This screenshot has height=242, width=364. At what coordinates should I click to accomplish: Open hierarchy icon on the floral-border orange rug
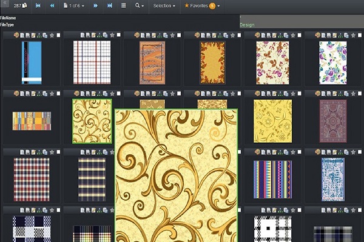pyautogui.click(x=220, y=35)
